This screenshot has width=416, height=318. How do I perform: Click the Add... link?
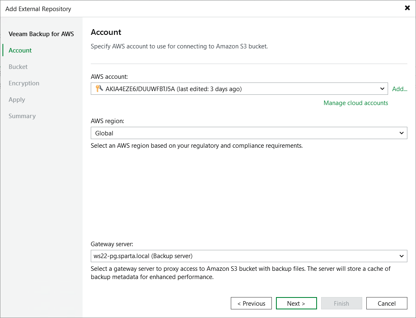click(400, 89)
